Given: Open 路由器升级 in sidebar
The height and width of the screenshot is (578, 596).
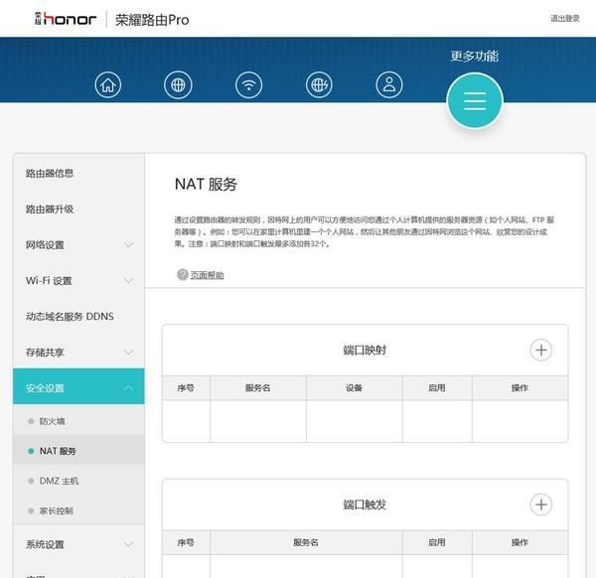Looking at the screenshot, I should pos(50,209).
